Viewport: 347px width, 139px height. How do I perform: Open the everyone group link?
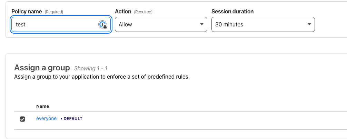point(46,119)
